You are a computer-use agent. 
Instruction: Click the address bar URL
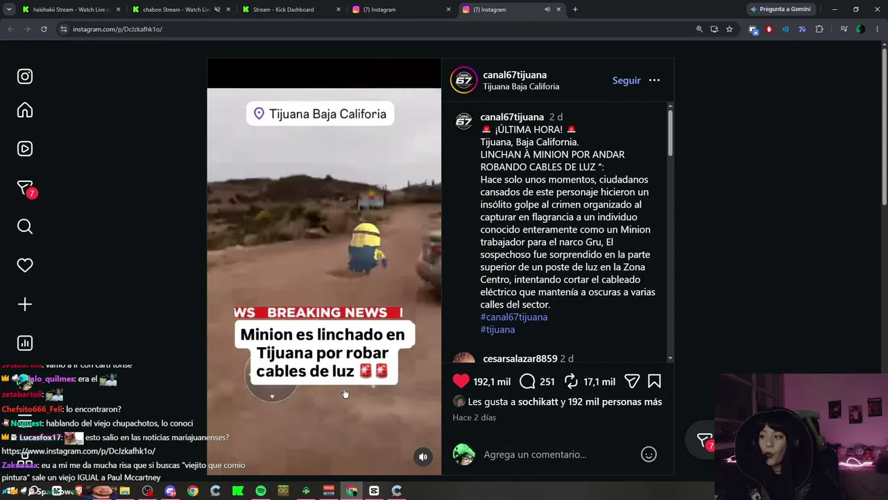[x=117, y=29]
